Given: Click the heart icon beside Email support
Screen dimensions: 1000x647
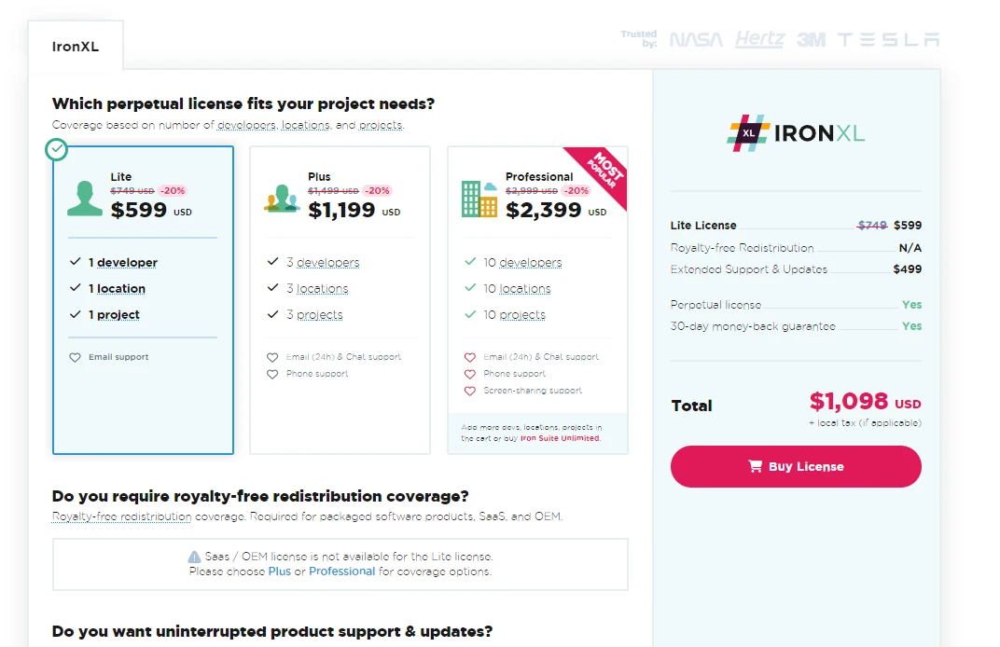Looking at the screenshot, I should [76, 357].
